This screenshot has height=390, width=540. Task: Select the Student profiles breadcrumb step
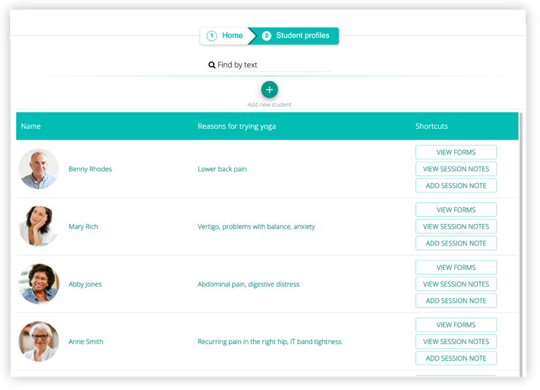click(295, 36)
